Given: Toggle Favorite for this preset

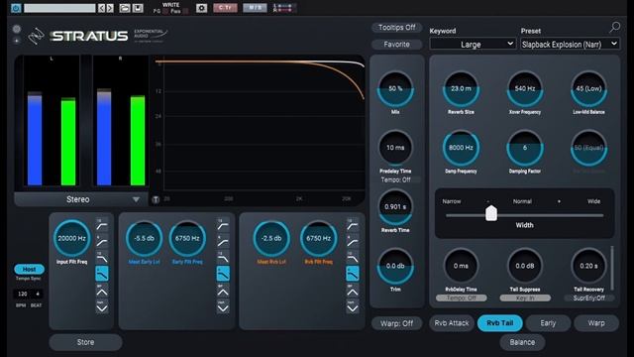Looking at the screenshot, I should [x=396, y=45].
